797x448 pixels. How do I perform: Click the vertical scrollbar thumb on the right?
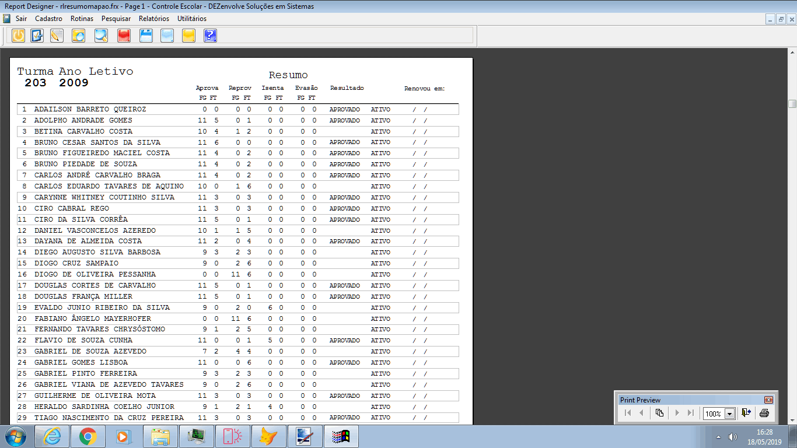792,104
